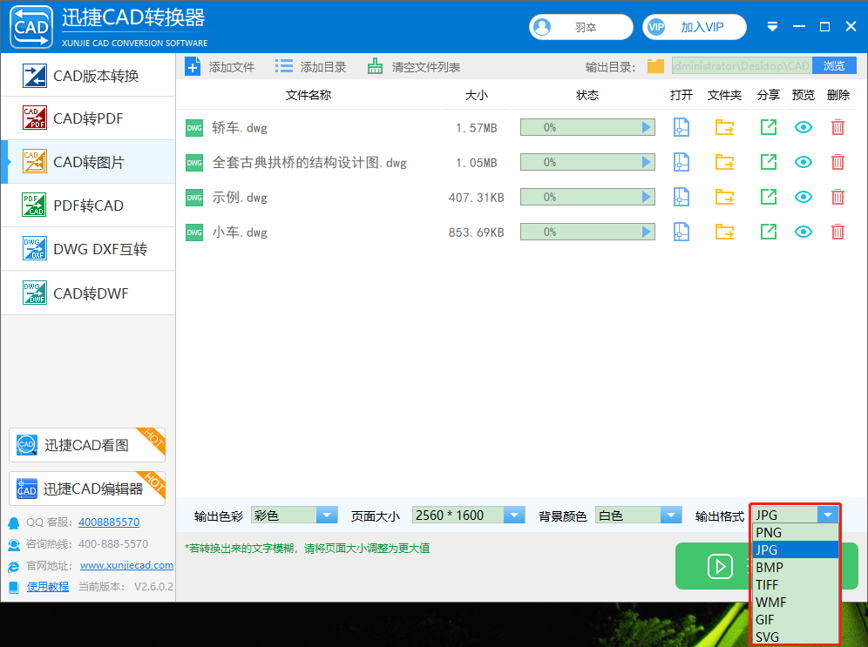
Task: Delete 全套古典拱桥的结构设计图.dwg with trash icon
Action: [837, 163]
